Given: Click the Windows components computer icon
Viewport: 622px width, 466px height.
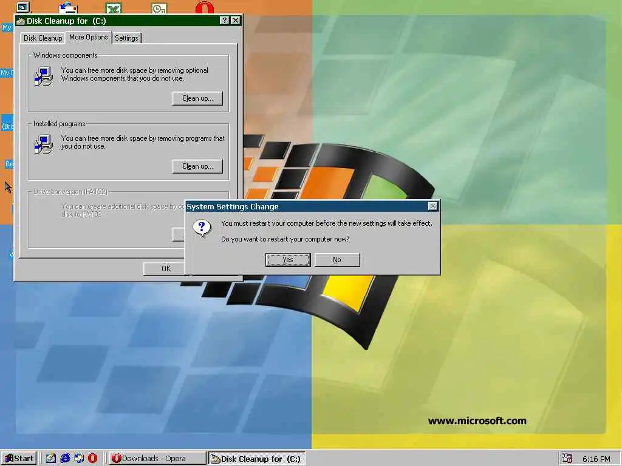Looking at the screenshot, I should point(43,76).
